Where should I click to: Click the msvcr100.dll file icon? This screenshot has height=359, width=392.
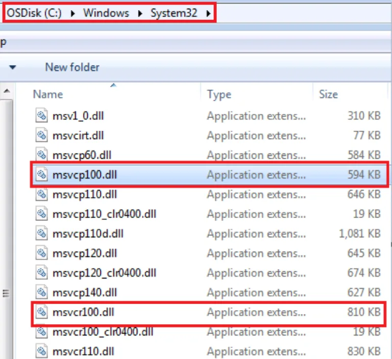point(41,312)
